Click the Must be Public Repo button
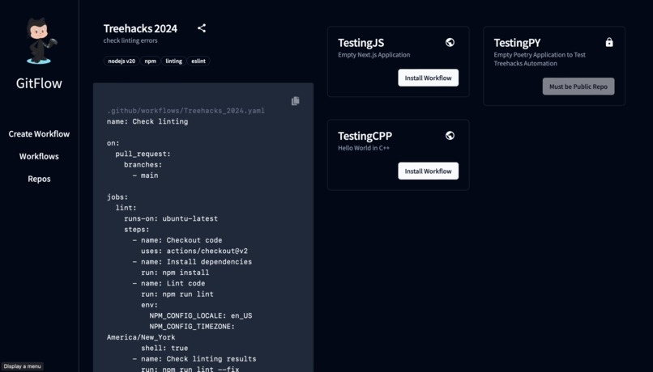The width and height of the screenshot is (653, 372). pyautogui.click(x=578, y=87)
